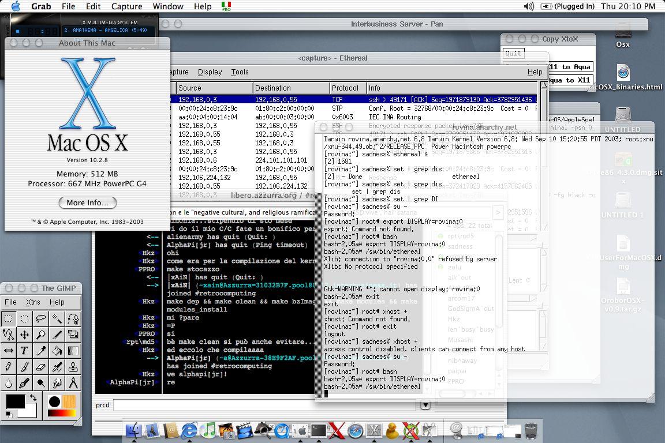665x443 pixels.
Task: Launch Internet Explorer from the Dock
Action: (x=189, y=430)
